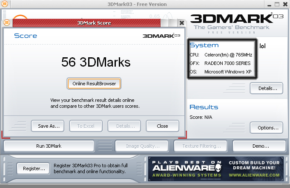Open system Details... in main window
This screenshot has height=188, width=290.
click(x=267, y=88)
